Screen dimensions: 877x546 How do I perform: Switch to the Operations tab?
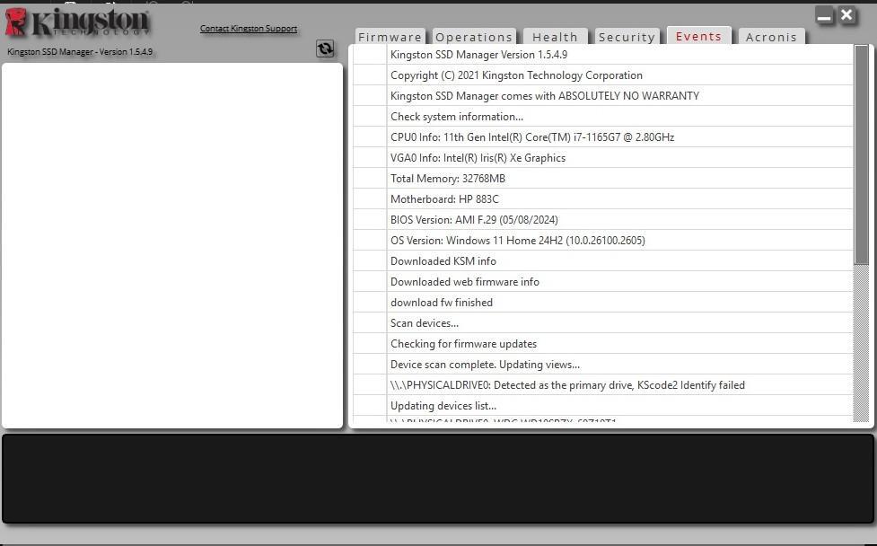point(474,37)
